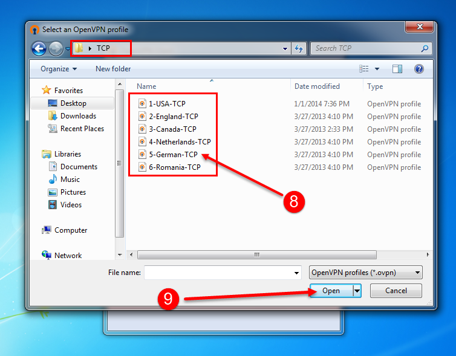The height and width of the screenshot is (356, 456).
Task: Sort files by Date modified column
Action: point(317,86)
